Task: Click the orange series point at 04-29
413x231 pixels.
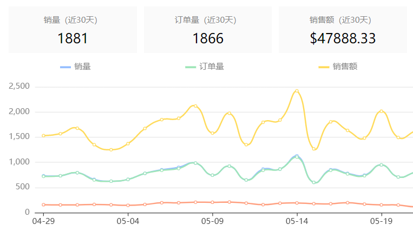Action: coord(43,204)
